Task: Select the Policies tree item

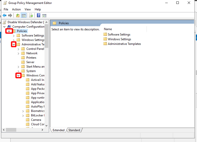Action: point(22,31)
